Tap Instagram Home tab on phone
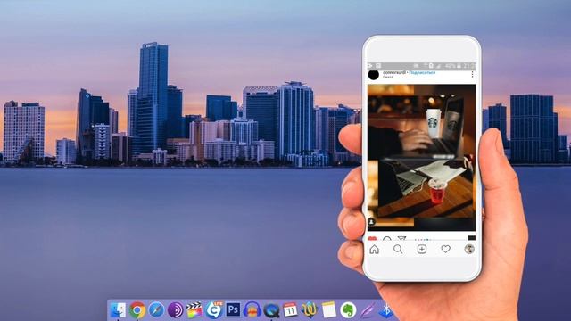Viewport: 571px width, 321px height. tap(375, 250)
